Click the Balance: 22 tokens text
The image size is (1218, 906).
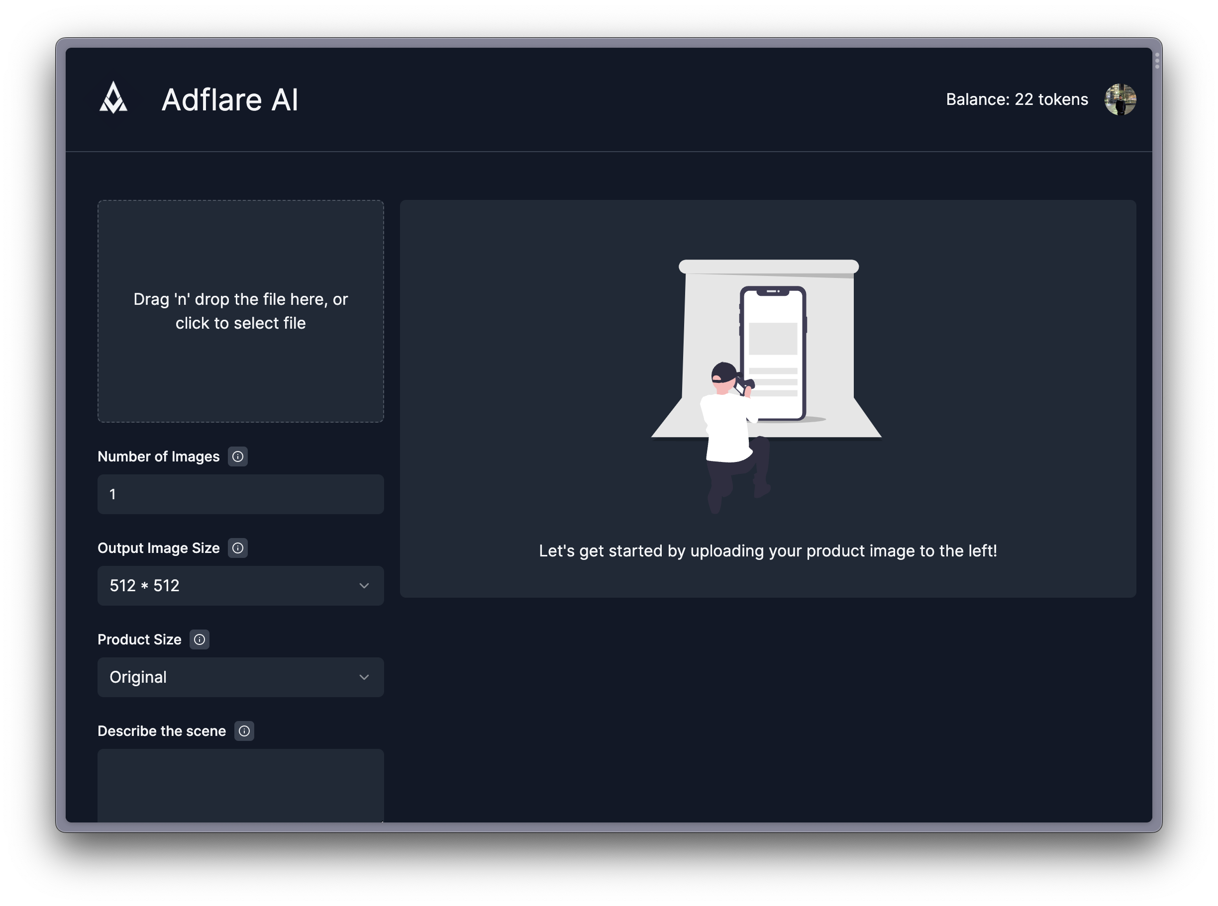(x=1016, y=99)
